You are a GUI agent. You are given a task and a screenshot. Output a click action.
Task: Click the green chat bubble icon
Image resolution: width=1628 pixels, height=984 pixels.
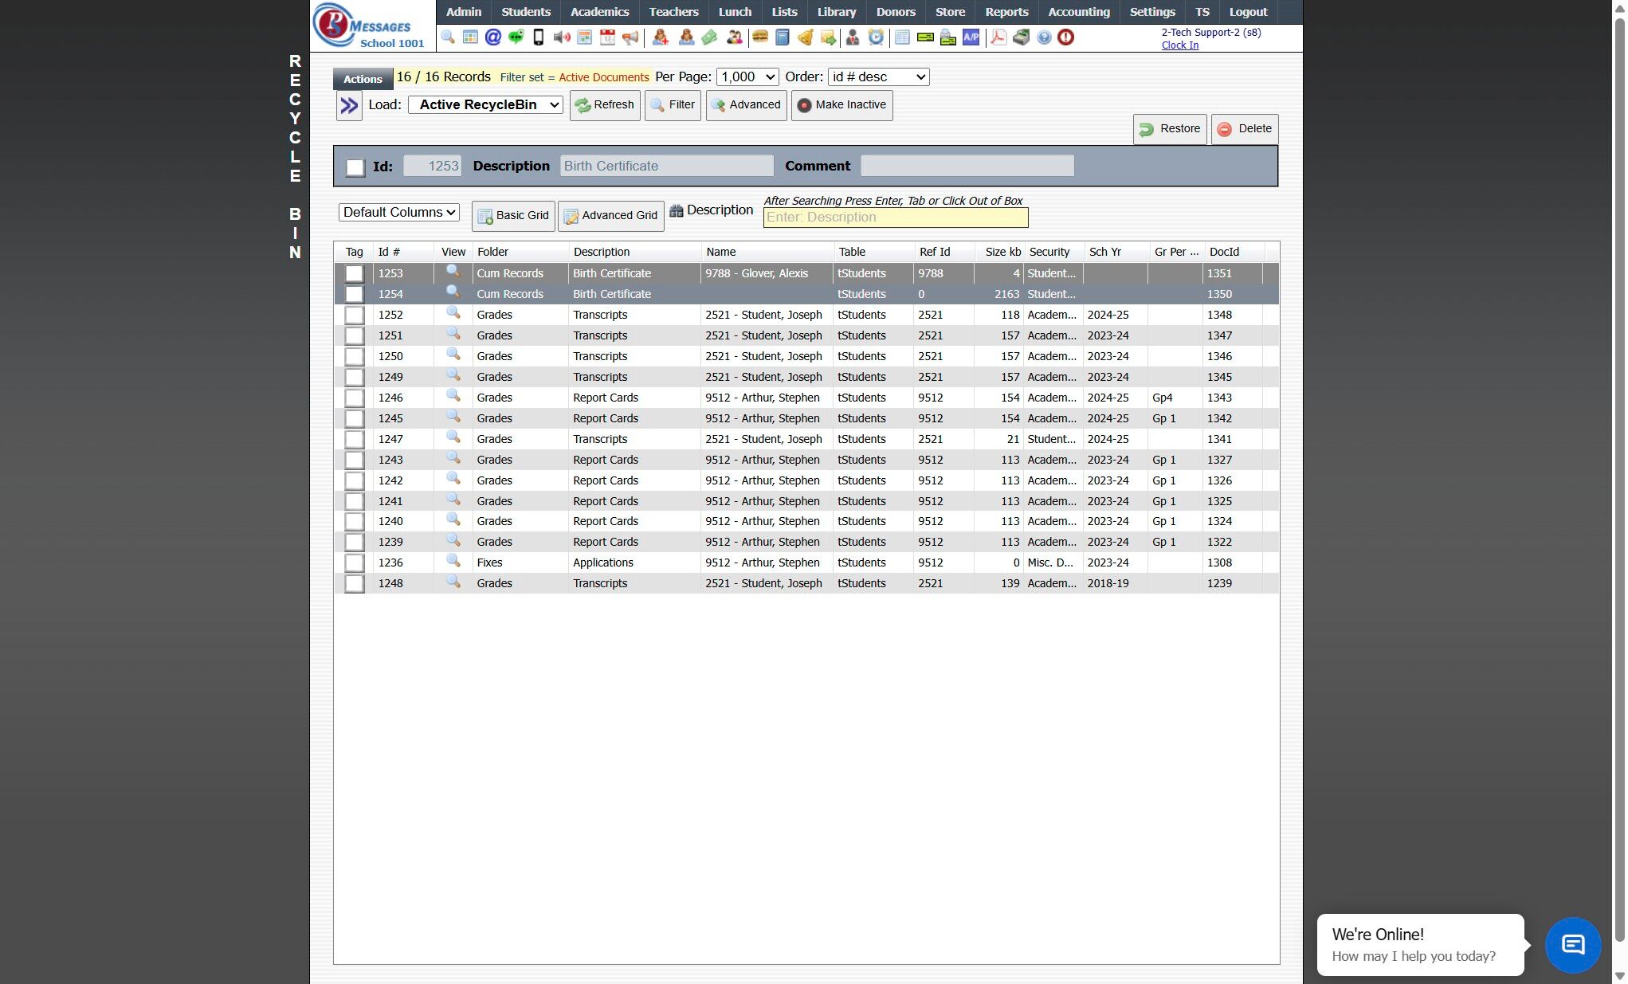516,37
